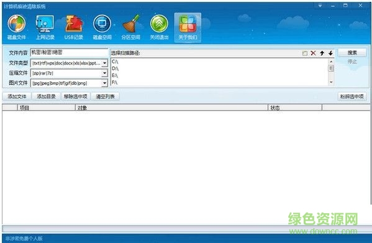372x243 pixels.
Task: Click the 粉碎选中项 shred selected button
Action: pos(352,97)
